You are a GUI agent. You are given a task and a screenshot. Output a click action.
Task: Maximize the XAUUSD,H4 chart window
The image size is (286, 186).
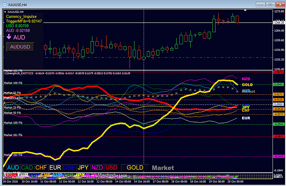coord(270,5)
